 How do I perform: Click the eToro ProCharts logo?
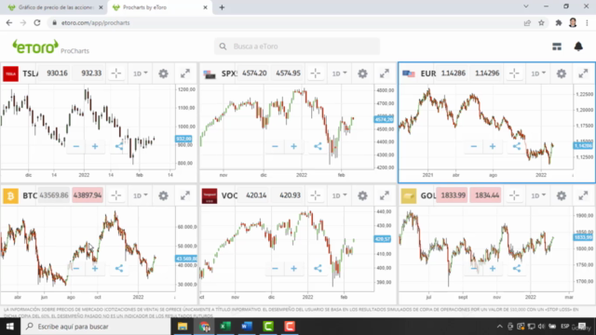51,47
